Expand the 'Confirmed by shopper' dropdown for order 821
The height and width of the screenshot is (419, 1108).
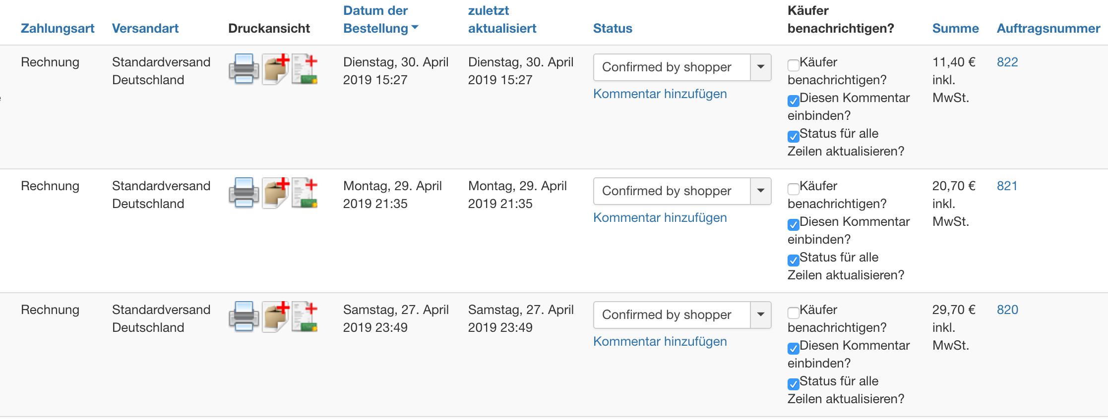pyautogui.click(x=682, y=191)
